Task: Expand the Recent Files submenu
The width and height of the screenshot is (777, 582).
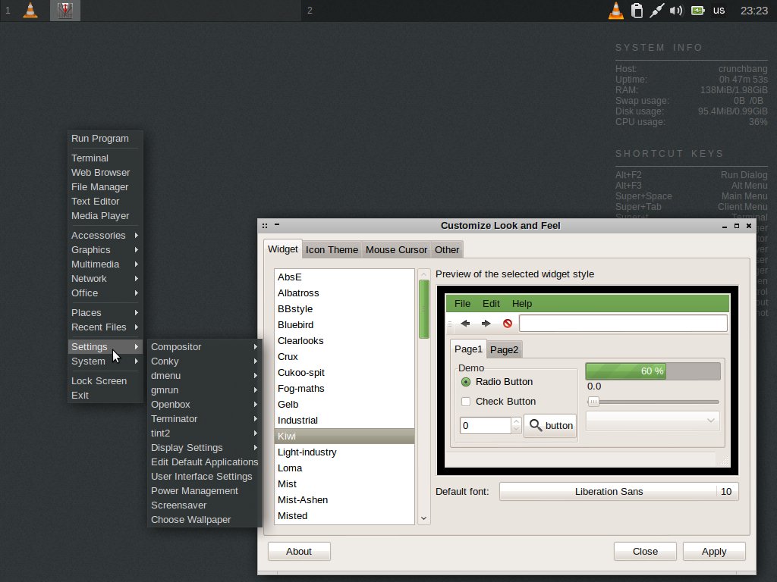Action: (105, 327)
